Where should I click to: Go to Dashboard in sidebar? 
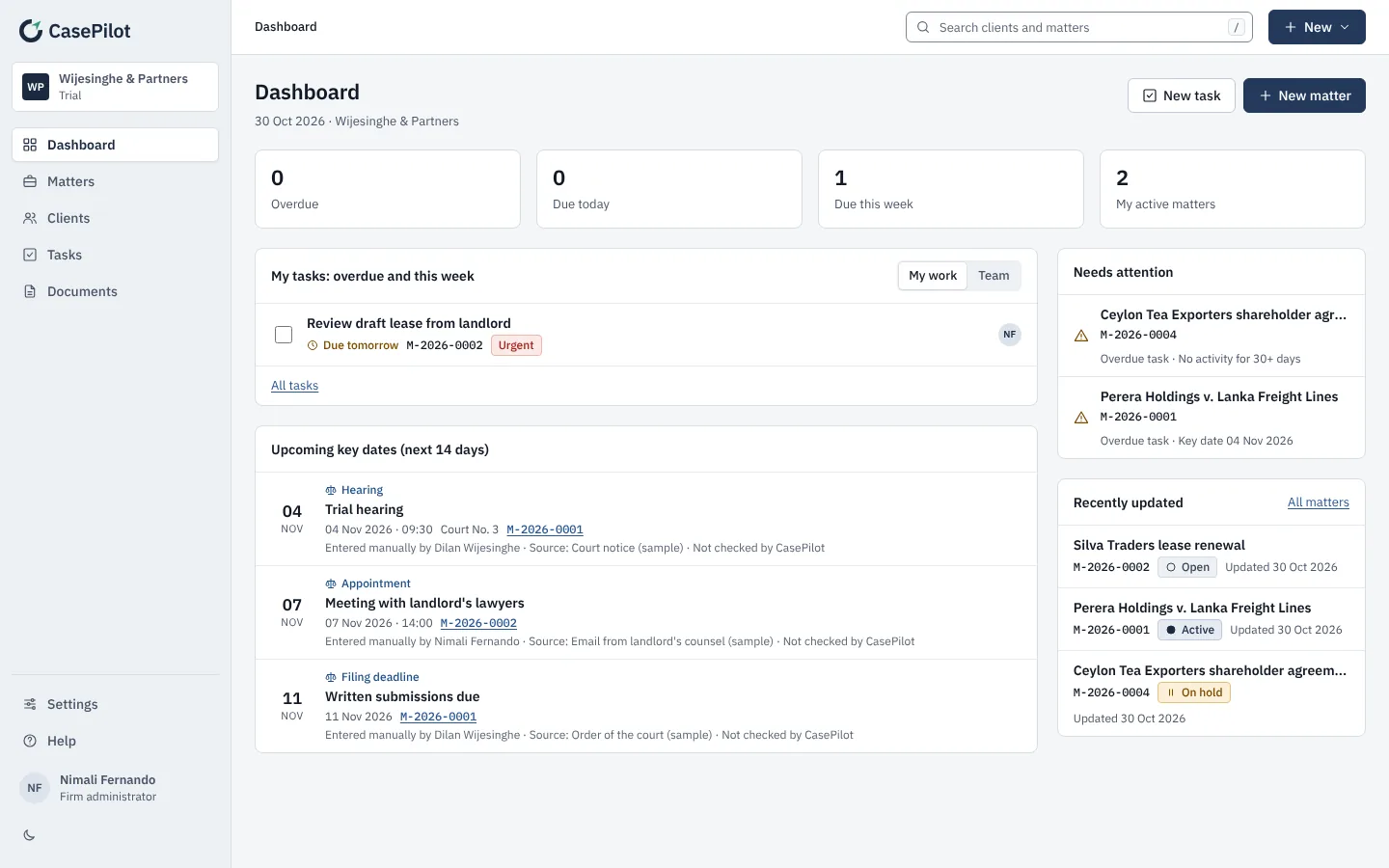coord(115,145)
